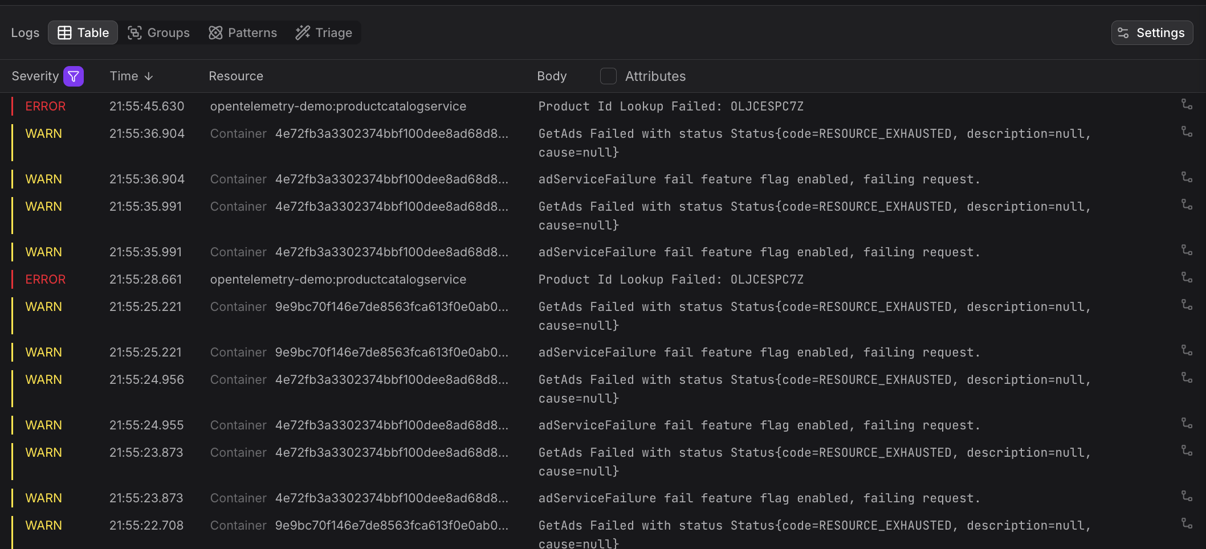Click the Settings button
This screenshot has width=1206, height=549.
click(x=1151, y=32)
